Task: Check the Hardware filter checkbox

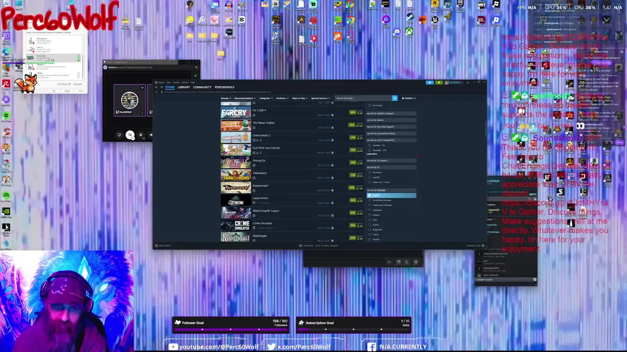Action: coord(369,105)
